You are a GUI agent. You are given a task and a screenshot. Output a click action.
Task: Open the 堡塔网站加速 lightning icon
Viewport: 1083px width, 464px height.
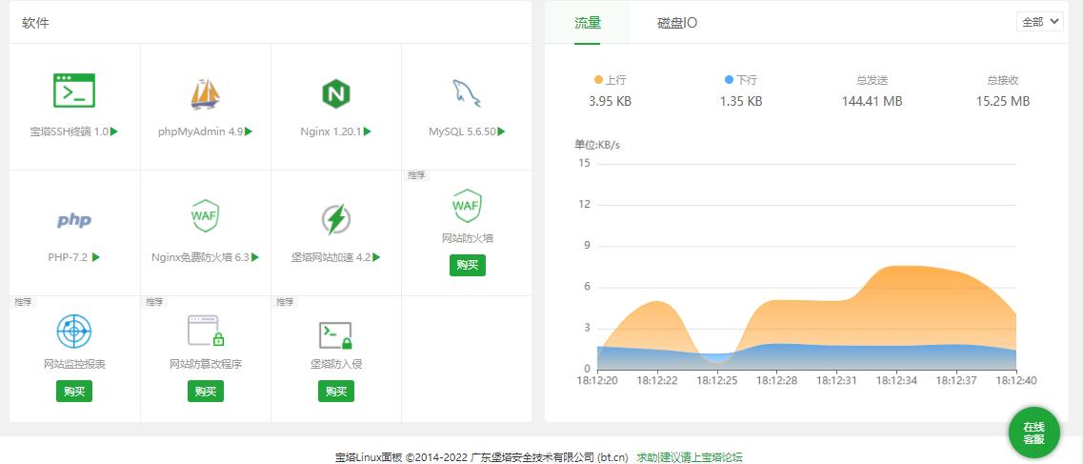coord(335,219)
